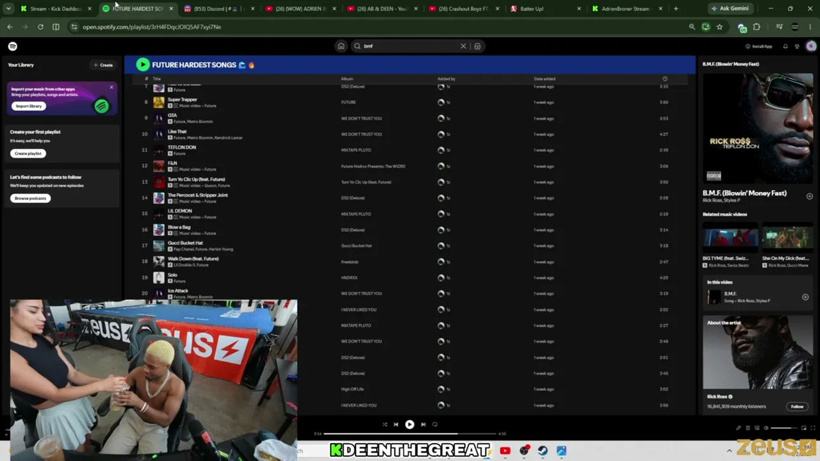Sort playlist by the duration clock icon
This screenshot has height=461, width=820.
[x=664, y=79]
